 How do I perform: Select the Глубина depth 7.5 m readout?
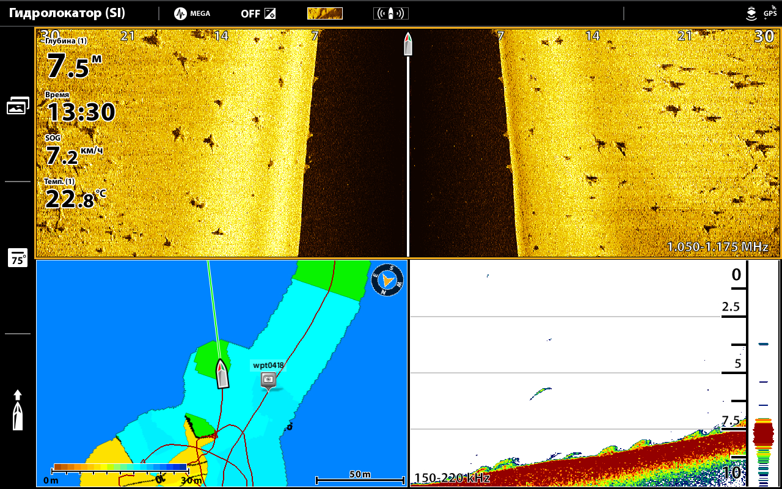(x=72, y=61)
